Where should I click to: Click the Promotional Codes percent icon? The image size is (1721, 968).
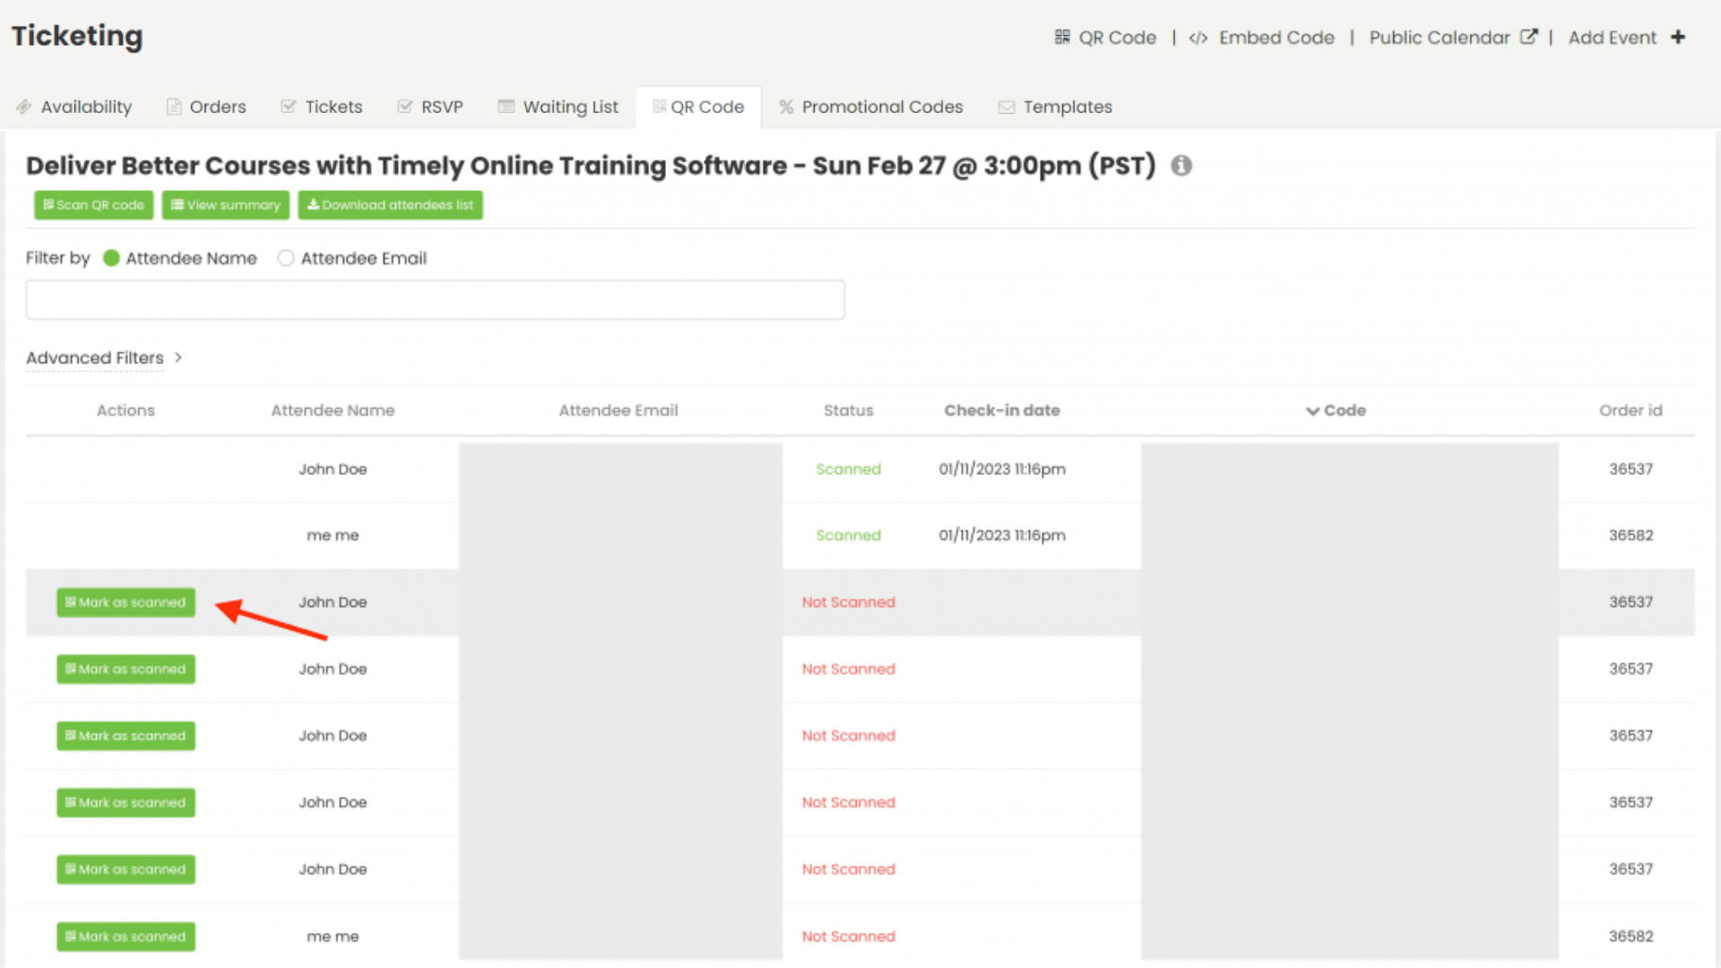786,107
